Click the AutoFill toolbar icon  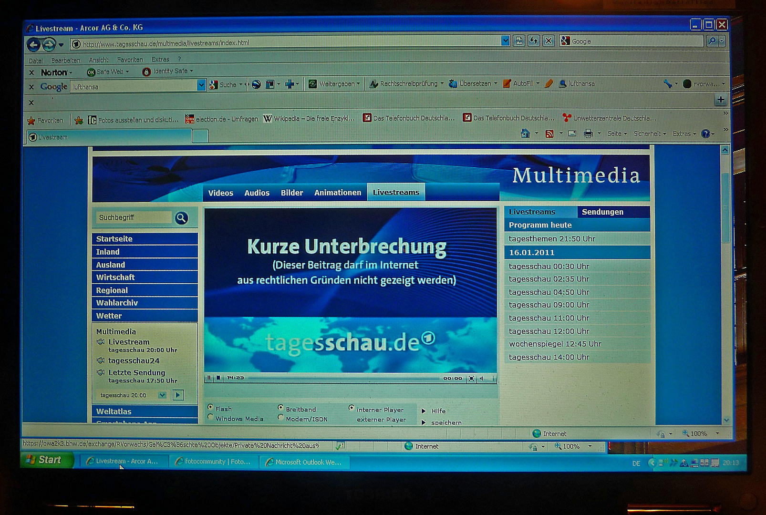(507, 83)
